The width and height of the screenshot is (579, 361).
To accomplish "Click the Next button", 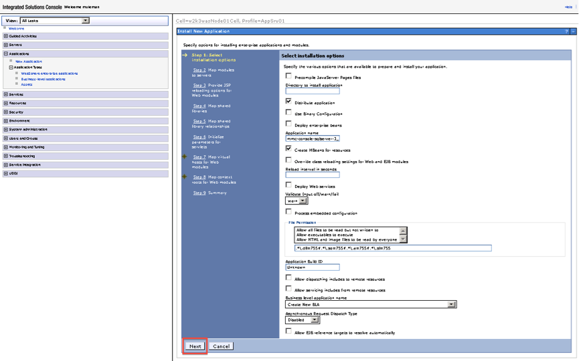I will tap(195, 346).
